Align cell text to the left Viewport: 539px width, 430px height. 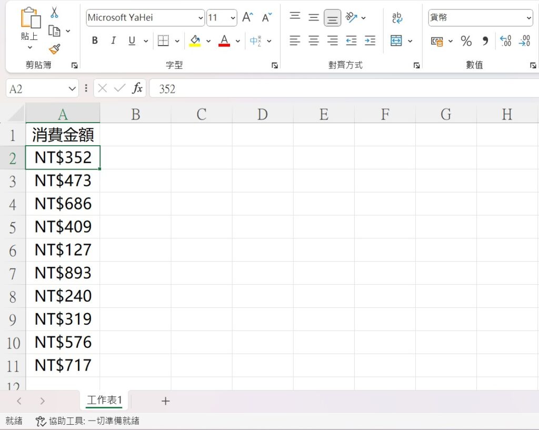point(295,41)
